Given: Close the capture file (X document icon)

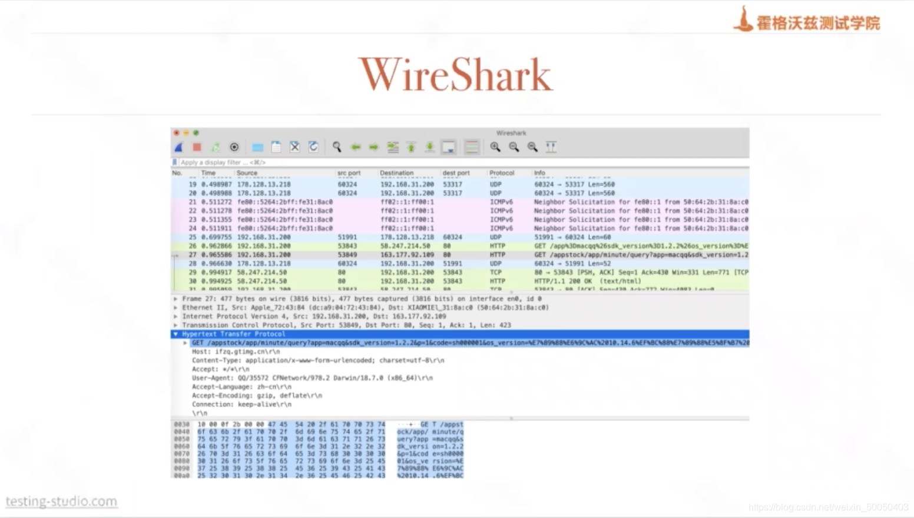Looking at the screenshot, I should click(295, 147).
